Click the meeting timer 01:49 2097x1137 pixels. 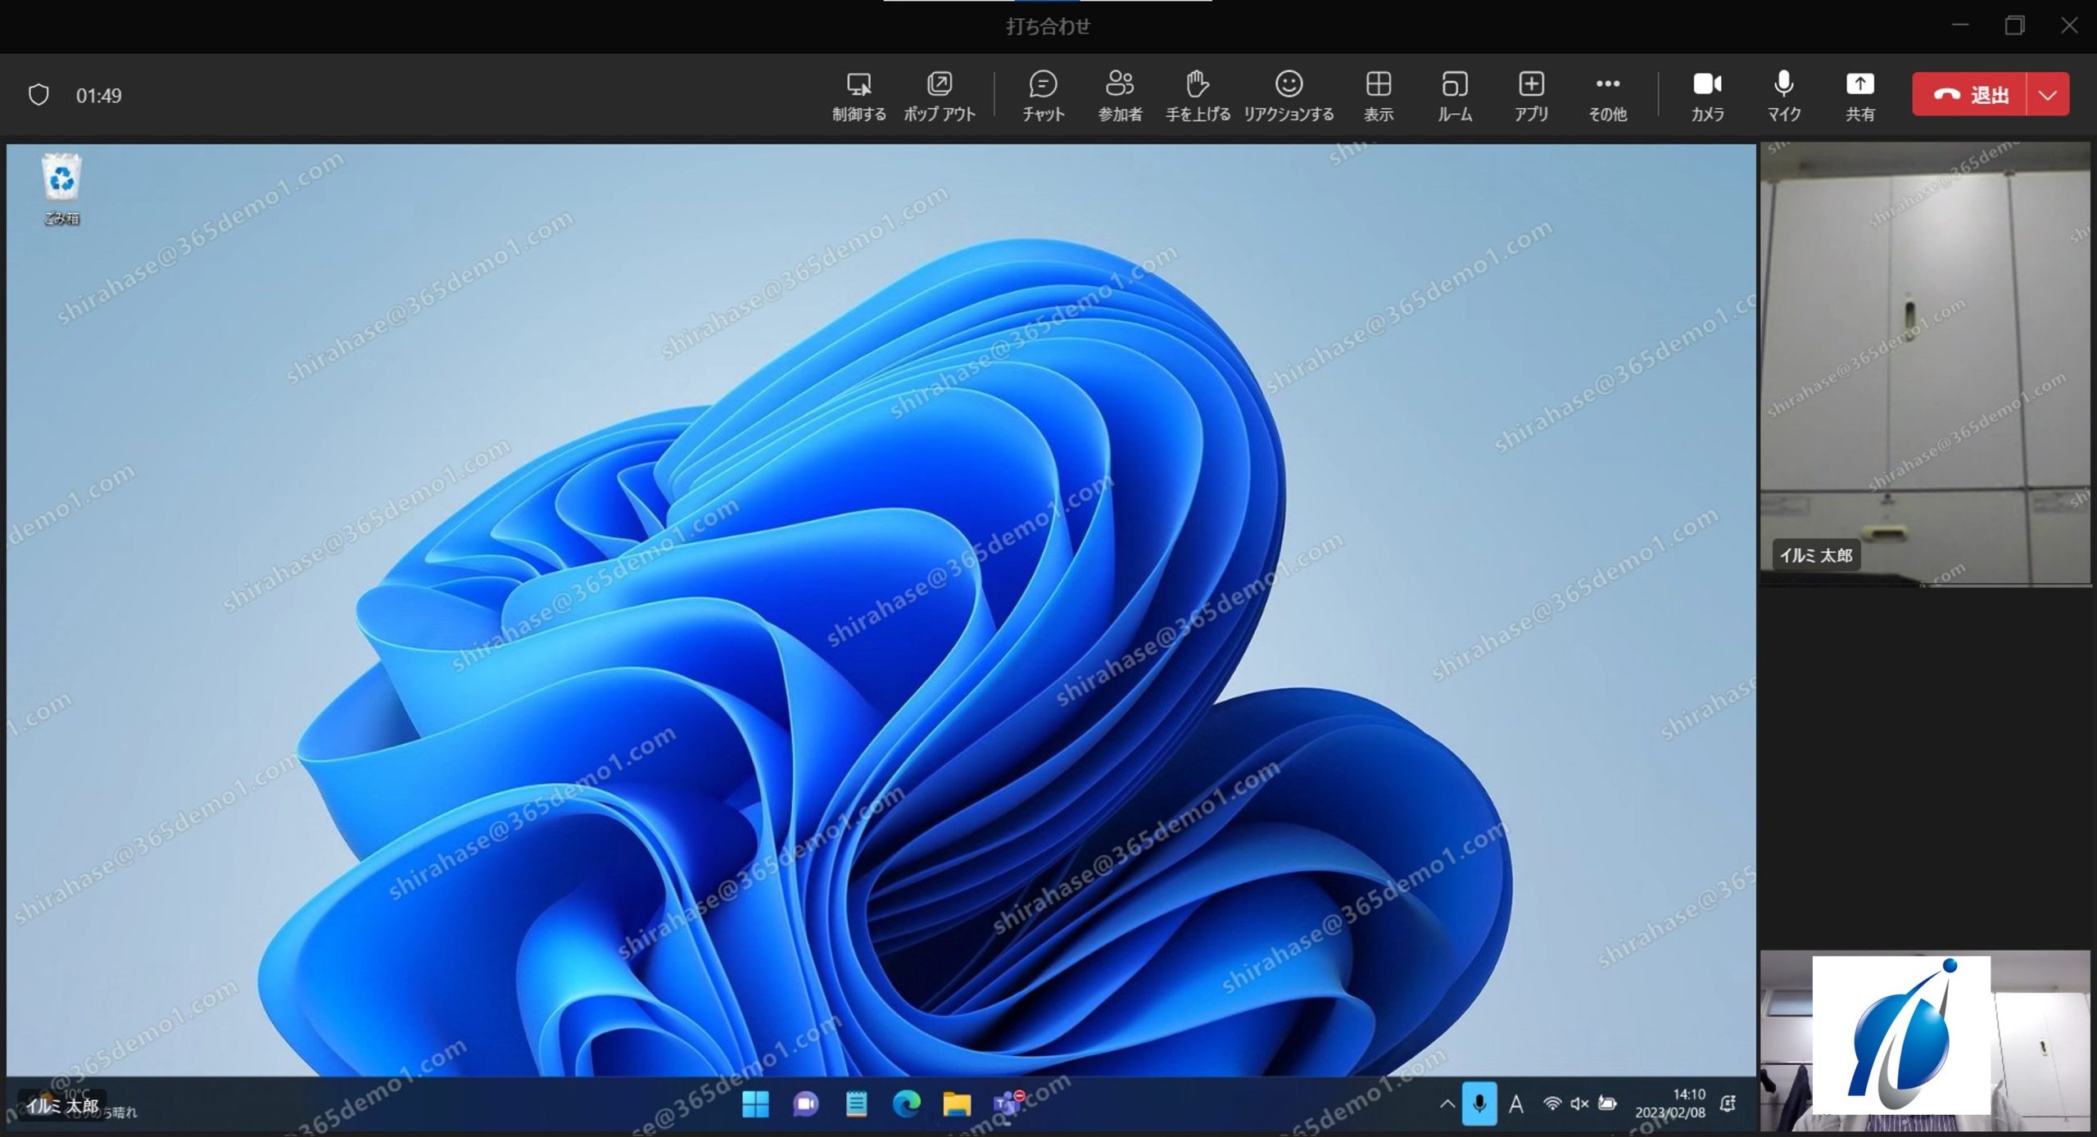(98, 96)
